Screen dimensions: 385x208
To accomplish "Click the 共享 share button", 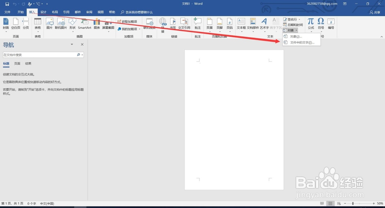I will point(375,12).
